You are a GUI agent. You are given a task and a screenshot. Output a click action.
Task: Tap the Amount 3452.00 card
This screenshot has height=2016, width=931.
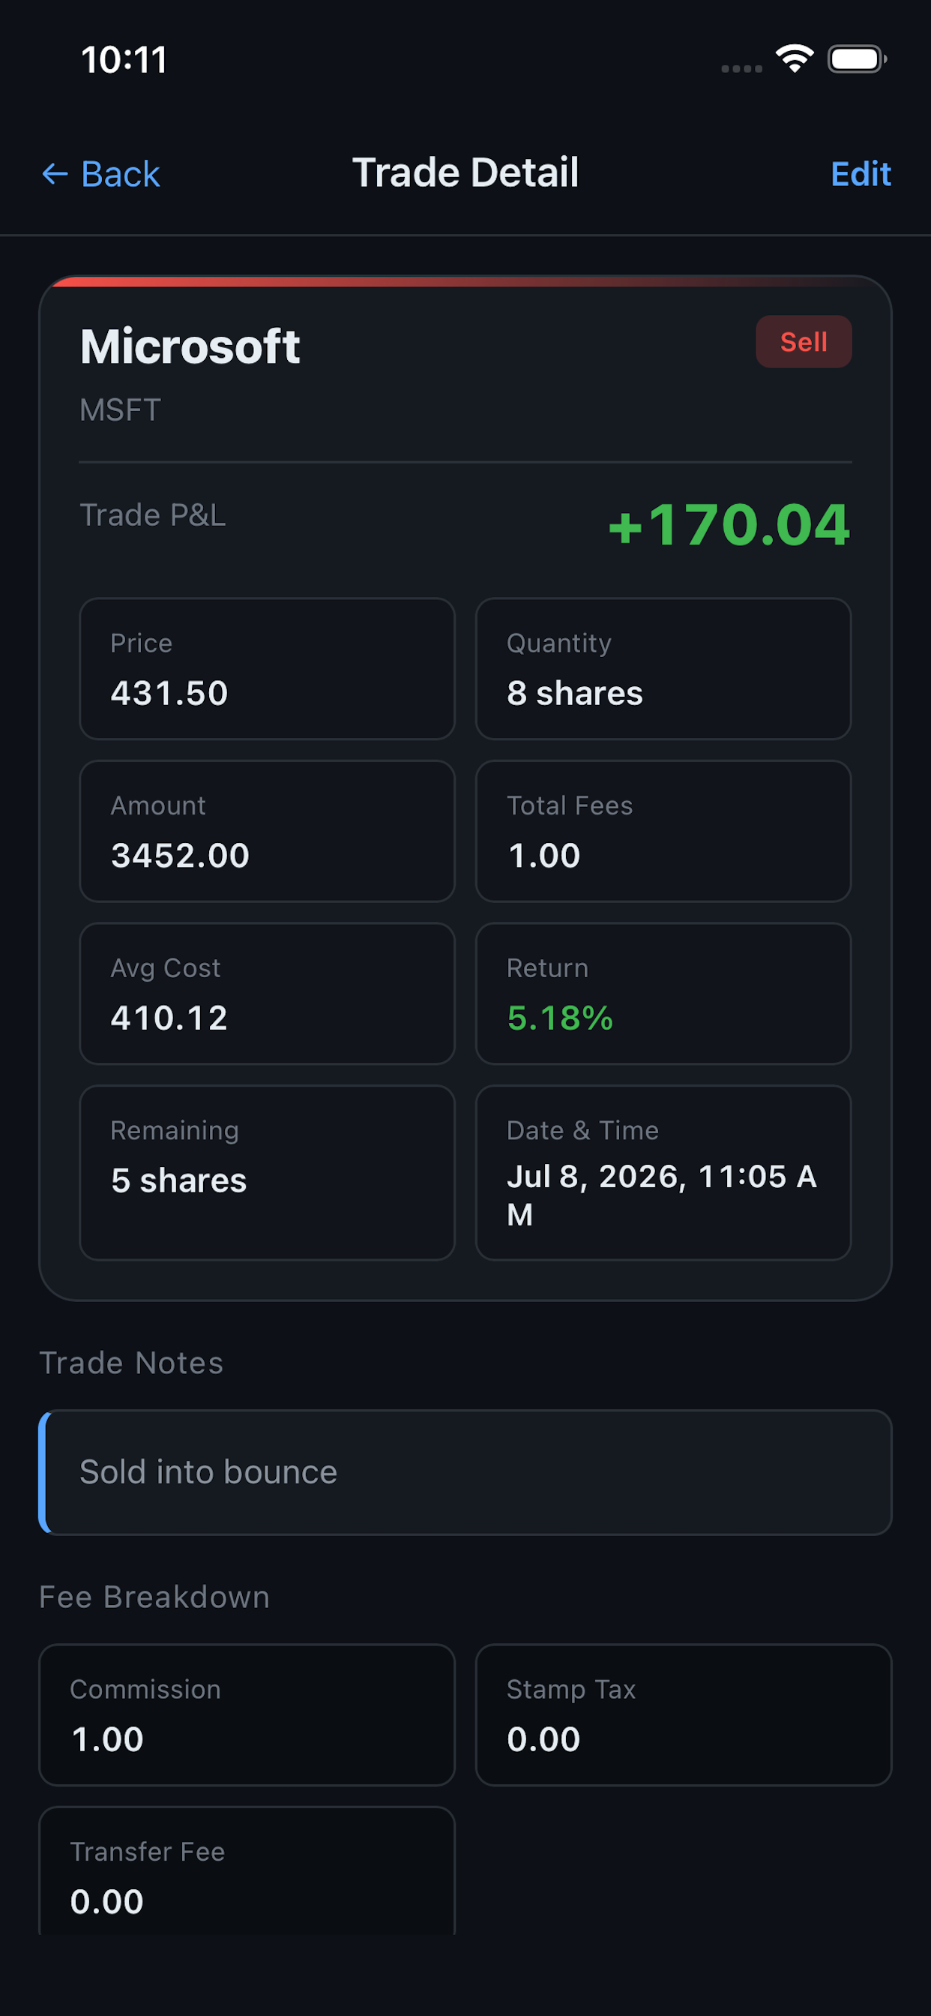[x=267, y=831]
